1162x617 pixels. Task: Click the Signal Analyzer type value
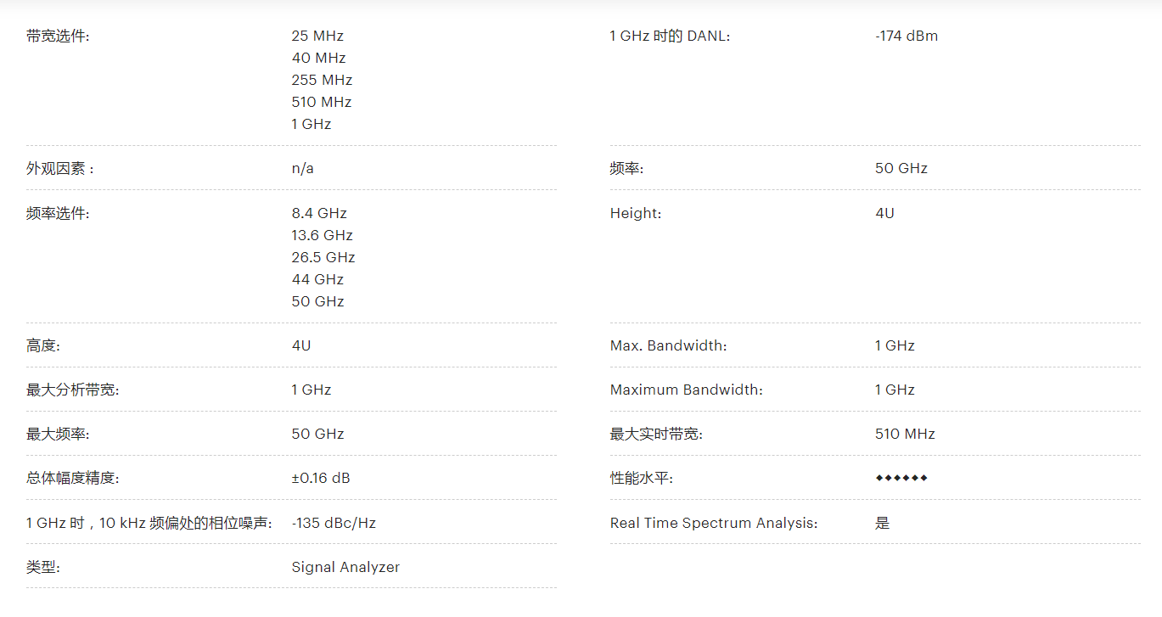345,567
